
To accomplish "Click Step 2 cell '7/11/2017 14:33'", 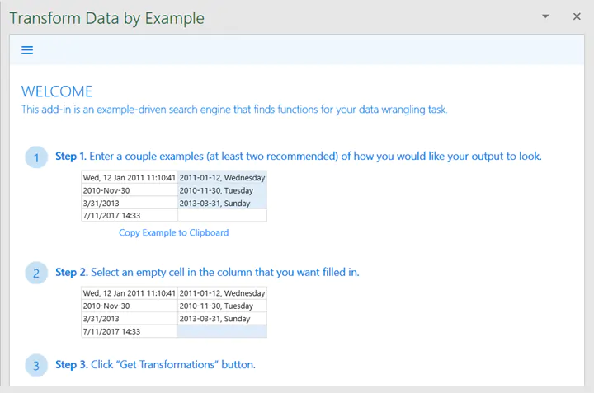I will pos(130,331).
